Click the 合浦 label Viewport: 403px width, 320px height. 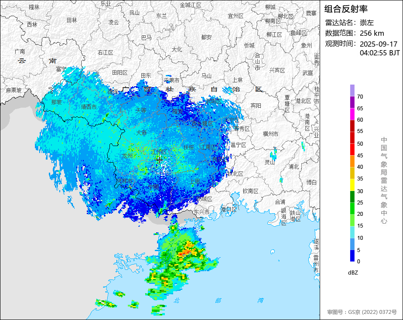coord(280,202)
